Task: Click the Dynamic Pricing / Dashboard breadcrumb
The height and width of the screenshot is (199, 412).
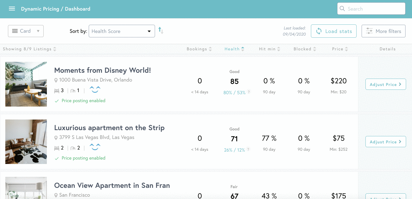Action: [x=56, y=9]
